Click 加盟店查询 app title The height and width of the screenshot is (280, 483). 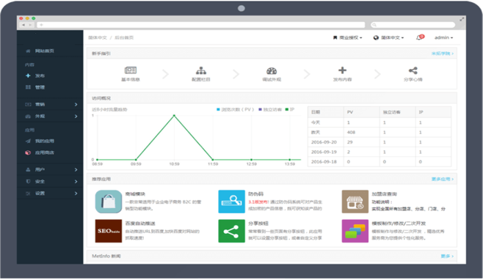coord(384,194)
